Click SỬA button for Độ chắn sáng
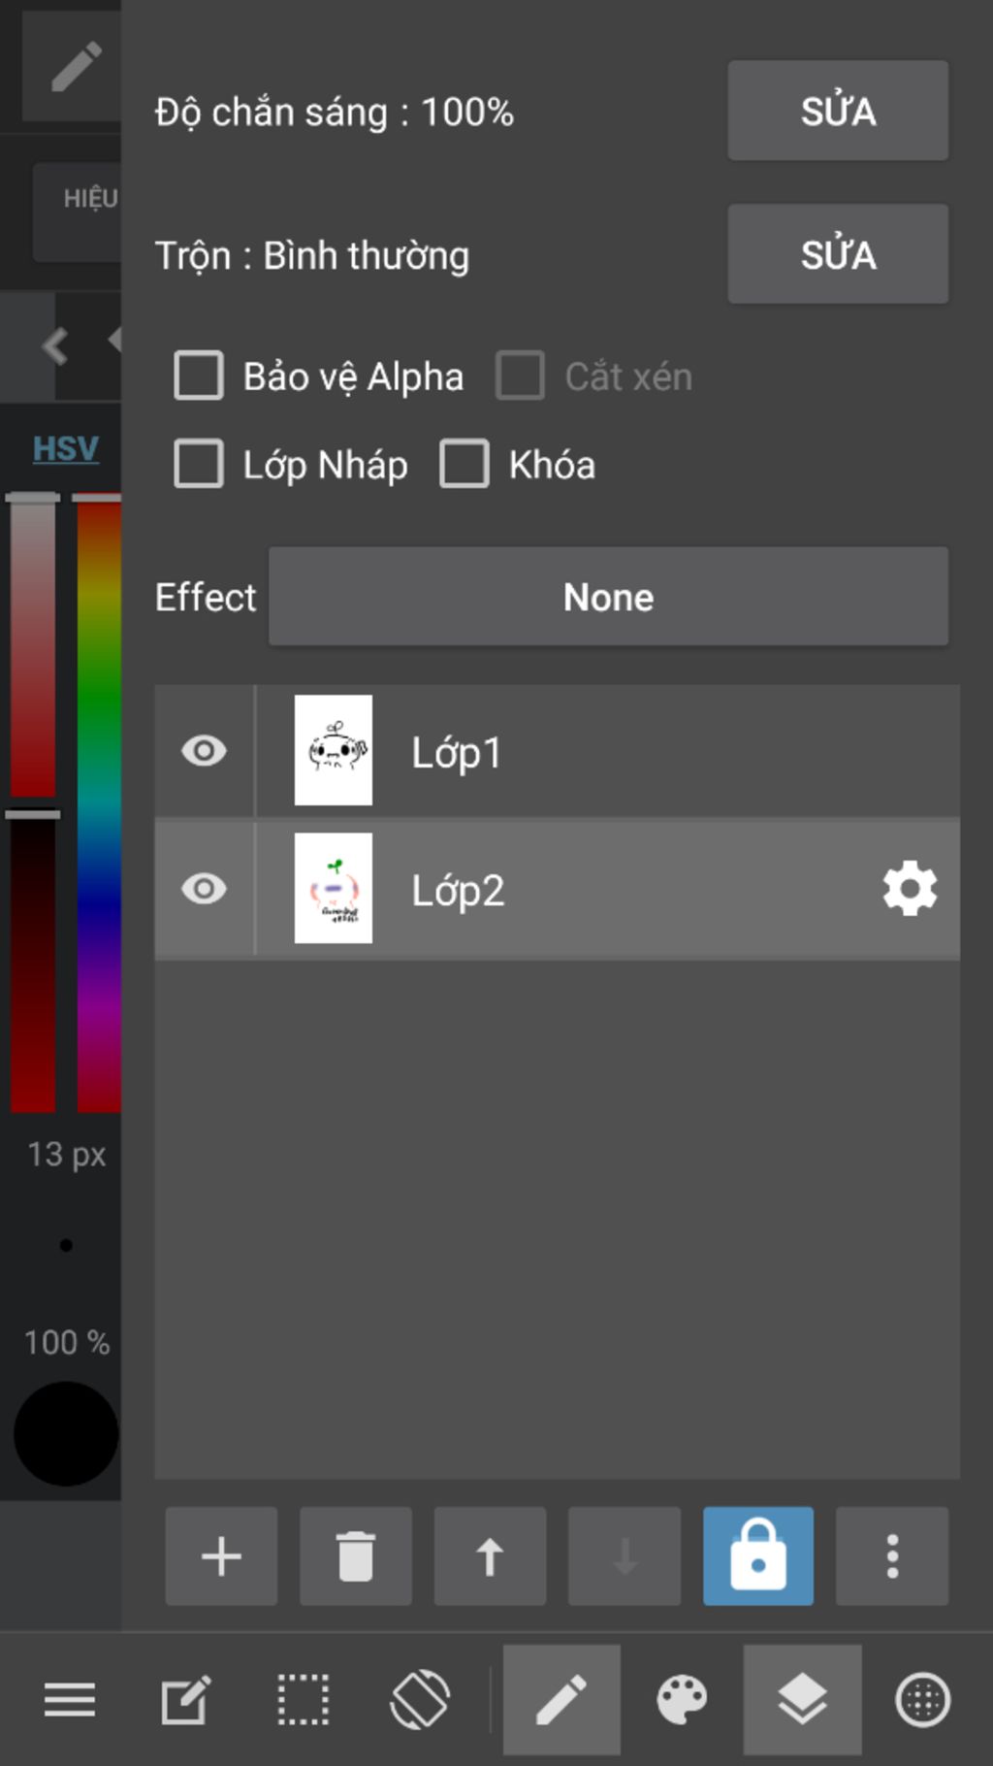 pos(838,111)
